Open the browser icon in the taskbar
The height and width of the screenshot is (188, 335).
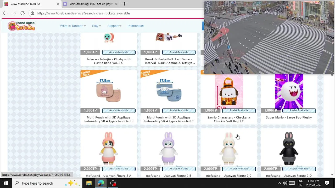[101, 183]
